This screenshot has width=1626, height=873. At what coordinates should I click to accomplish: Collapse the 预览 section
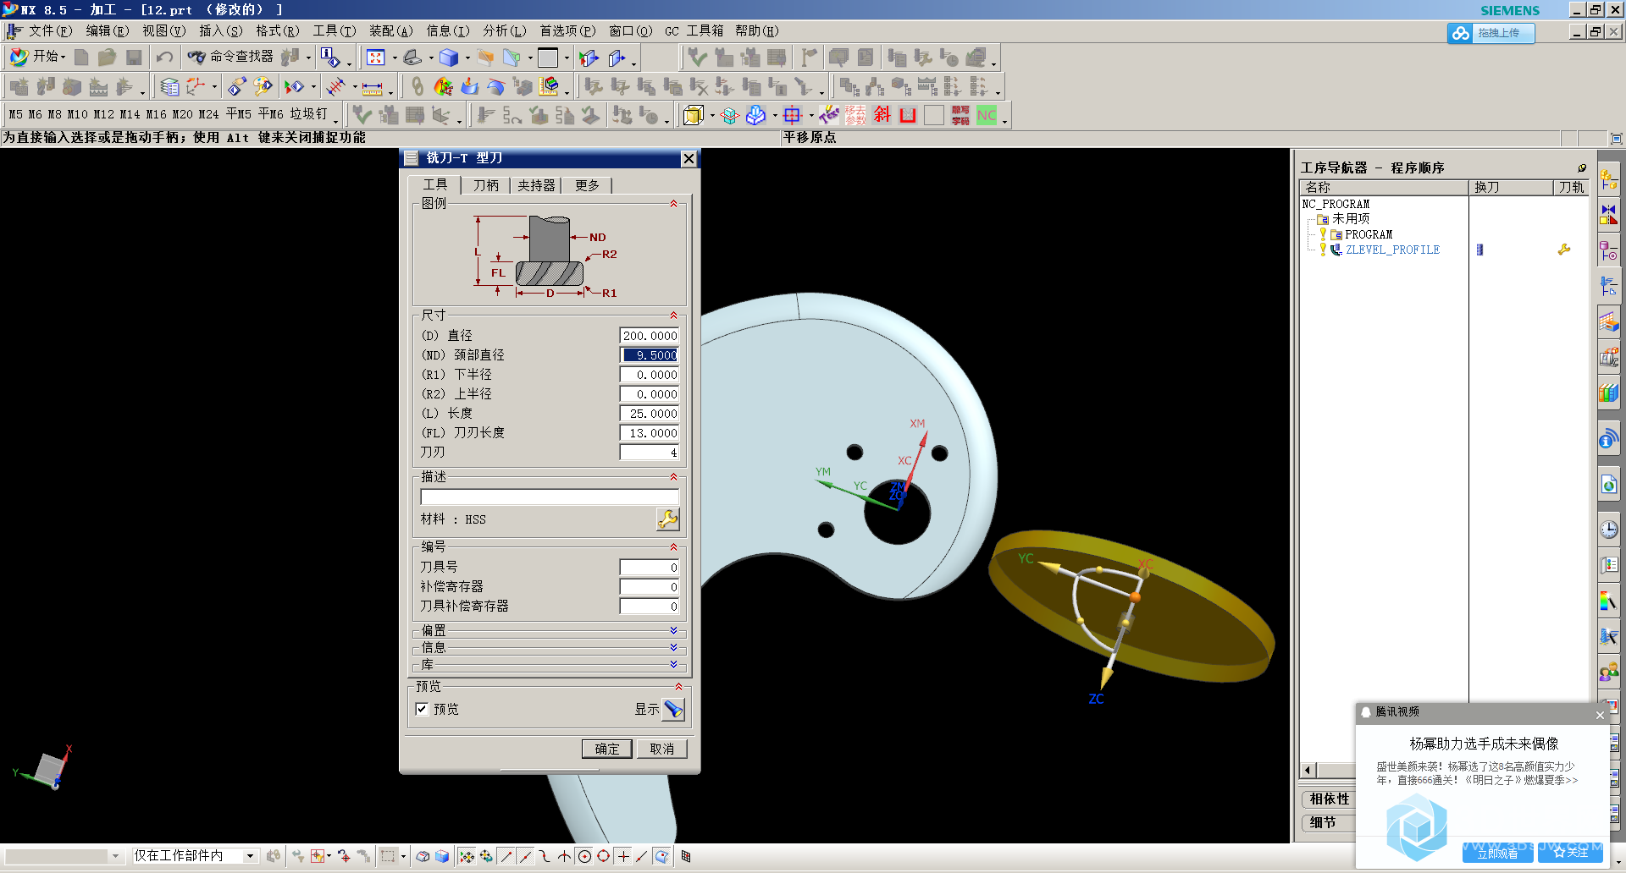click(678, 687)
